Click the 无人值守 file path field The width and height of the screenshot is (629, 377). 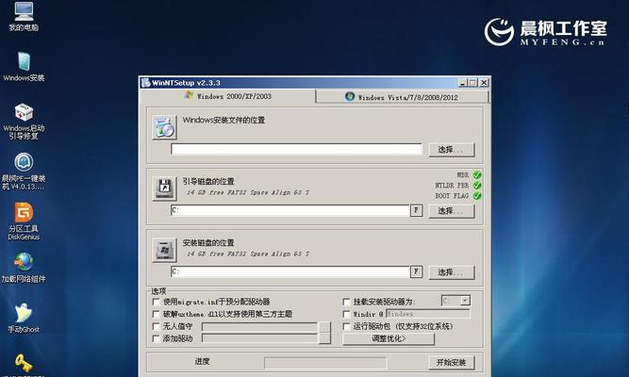pos(259,326)
